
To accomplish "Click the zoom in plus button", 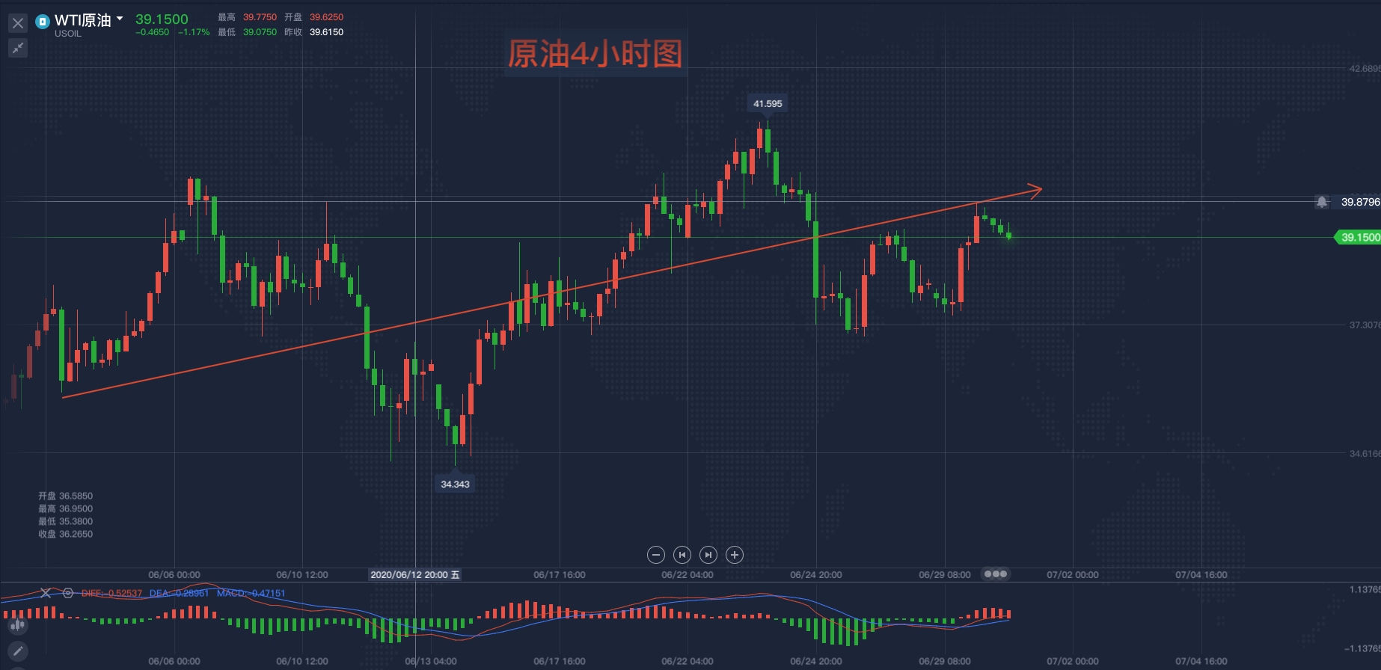I will coord(735,555).
